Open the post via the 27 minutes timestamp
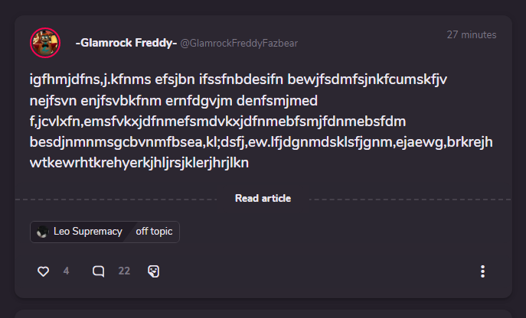Image resolution: width=526 pixels, height=318 pixels. [472, 35]
